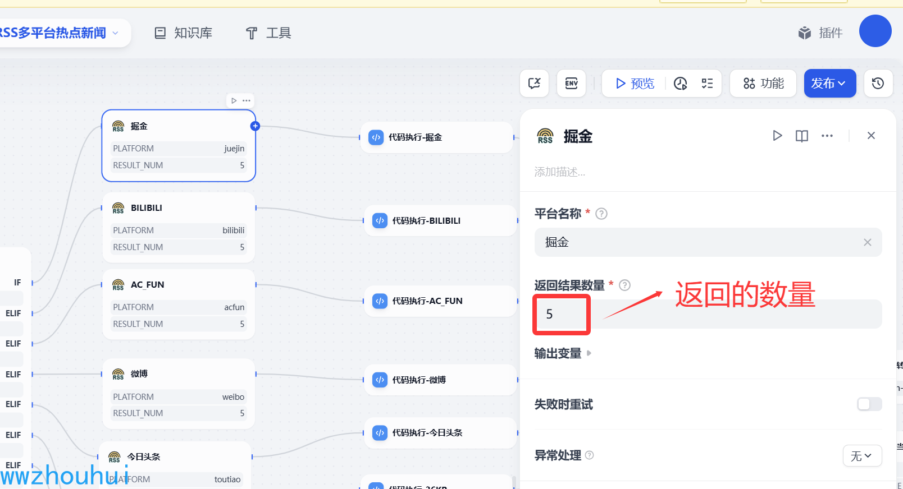Show help tooltip for 异常处理
The width and height of the screenshot is (903, 489).
coord(589,455)
